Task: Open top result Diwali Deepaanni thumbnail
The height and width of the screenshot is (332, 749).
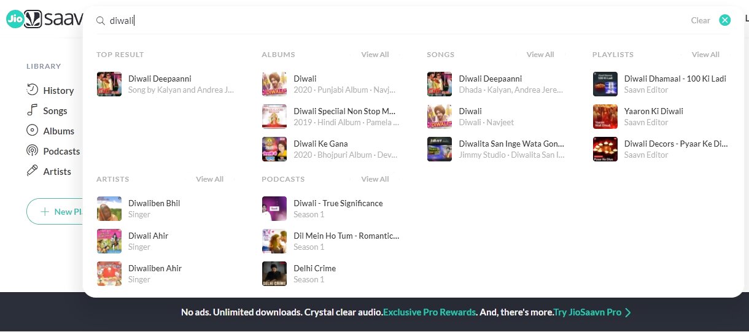Action: pos(109,84)
